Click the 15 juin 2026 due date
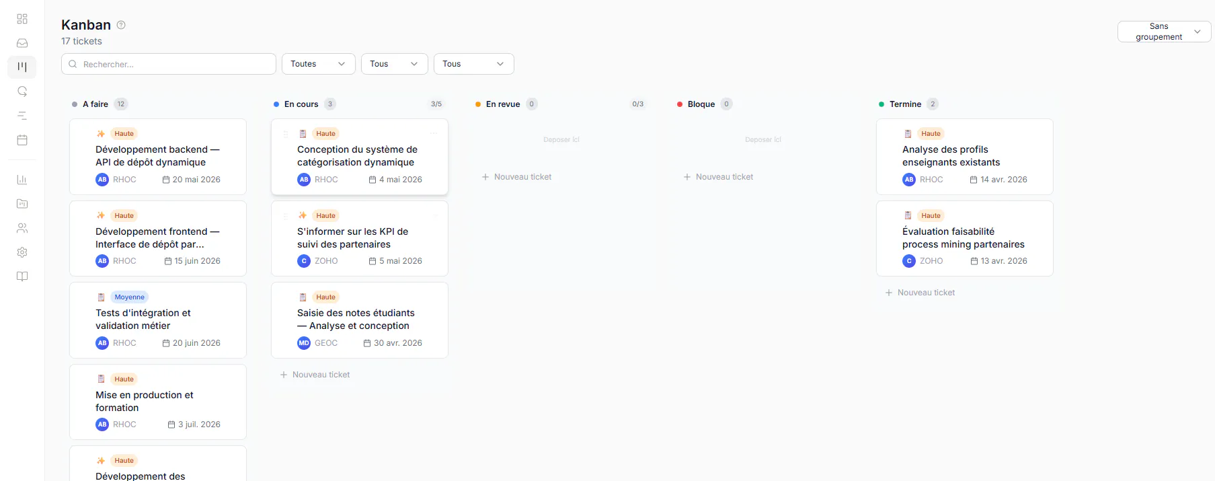The image size is (1215, 481). pyautogui.click(x=192, y=261)
